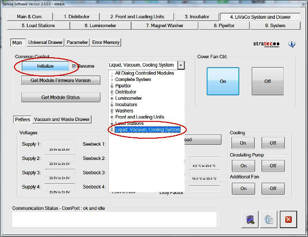
Task: Expand the Pipettor tree node
Action: [112, 86]
